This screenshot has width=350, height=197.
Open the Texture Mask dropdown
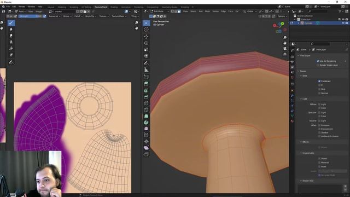[x=119, y=16]
